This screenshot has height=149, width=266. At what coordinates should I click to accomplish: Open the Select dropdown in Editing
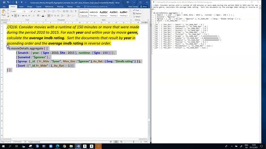point(137,17)
